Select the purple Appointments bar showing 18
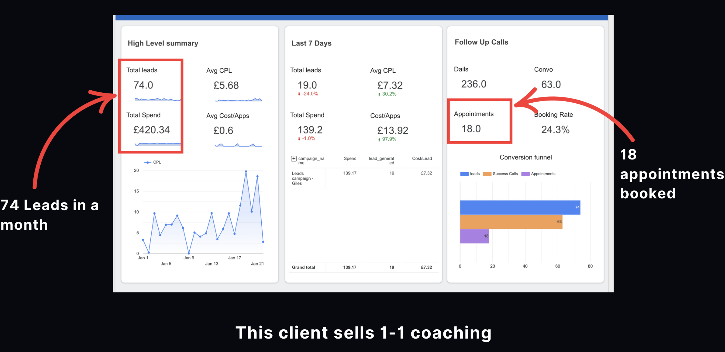Image resolution: width=725 pixels, height=352 pixels. (x=474, y=236)
